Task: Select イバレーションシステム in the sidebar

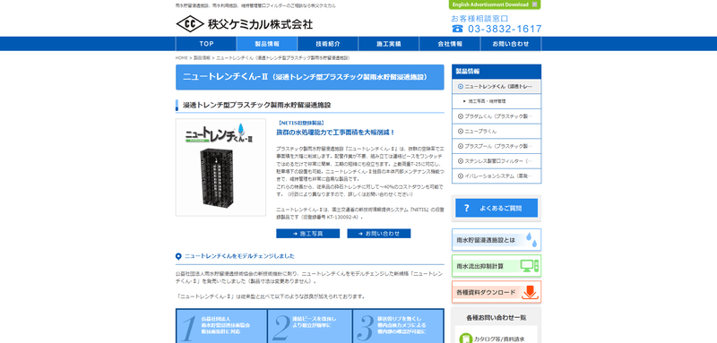Action: coord(497,176)
